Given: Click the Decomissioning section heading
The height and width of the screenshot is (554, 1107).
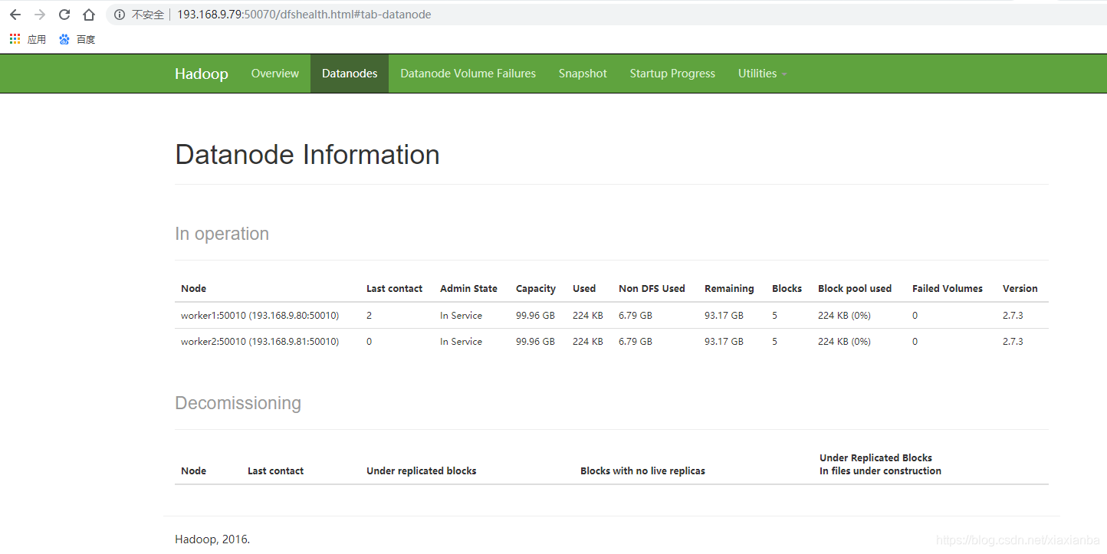Looking at the screenshot, I should click(x=238, y=403).
